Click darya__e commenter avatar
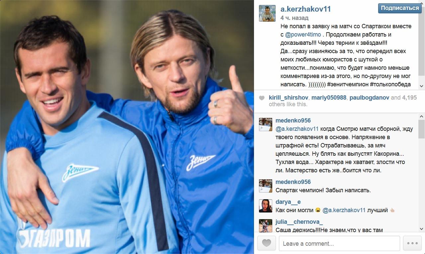425x254 pixels. click(x=266, y=206)
